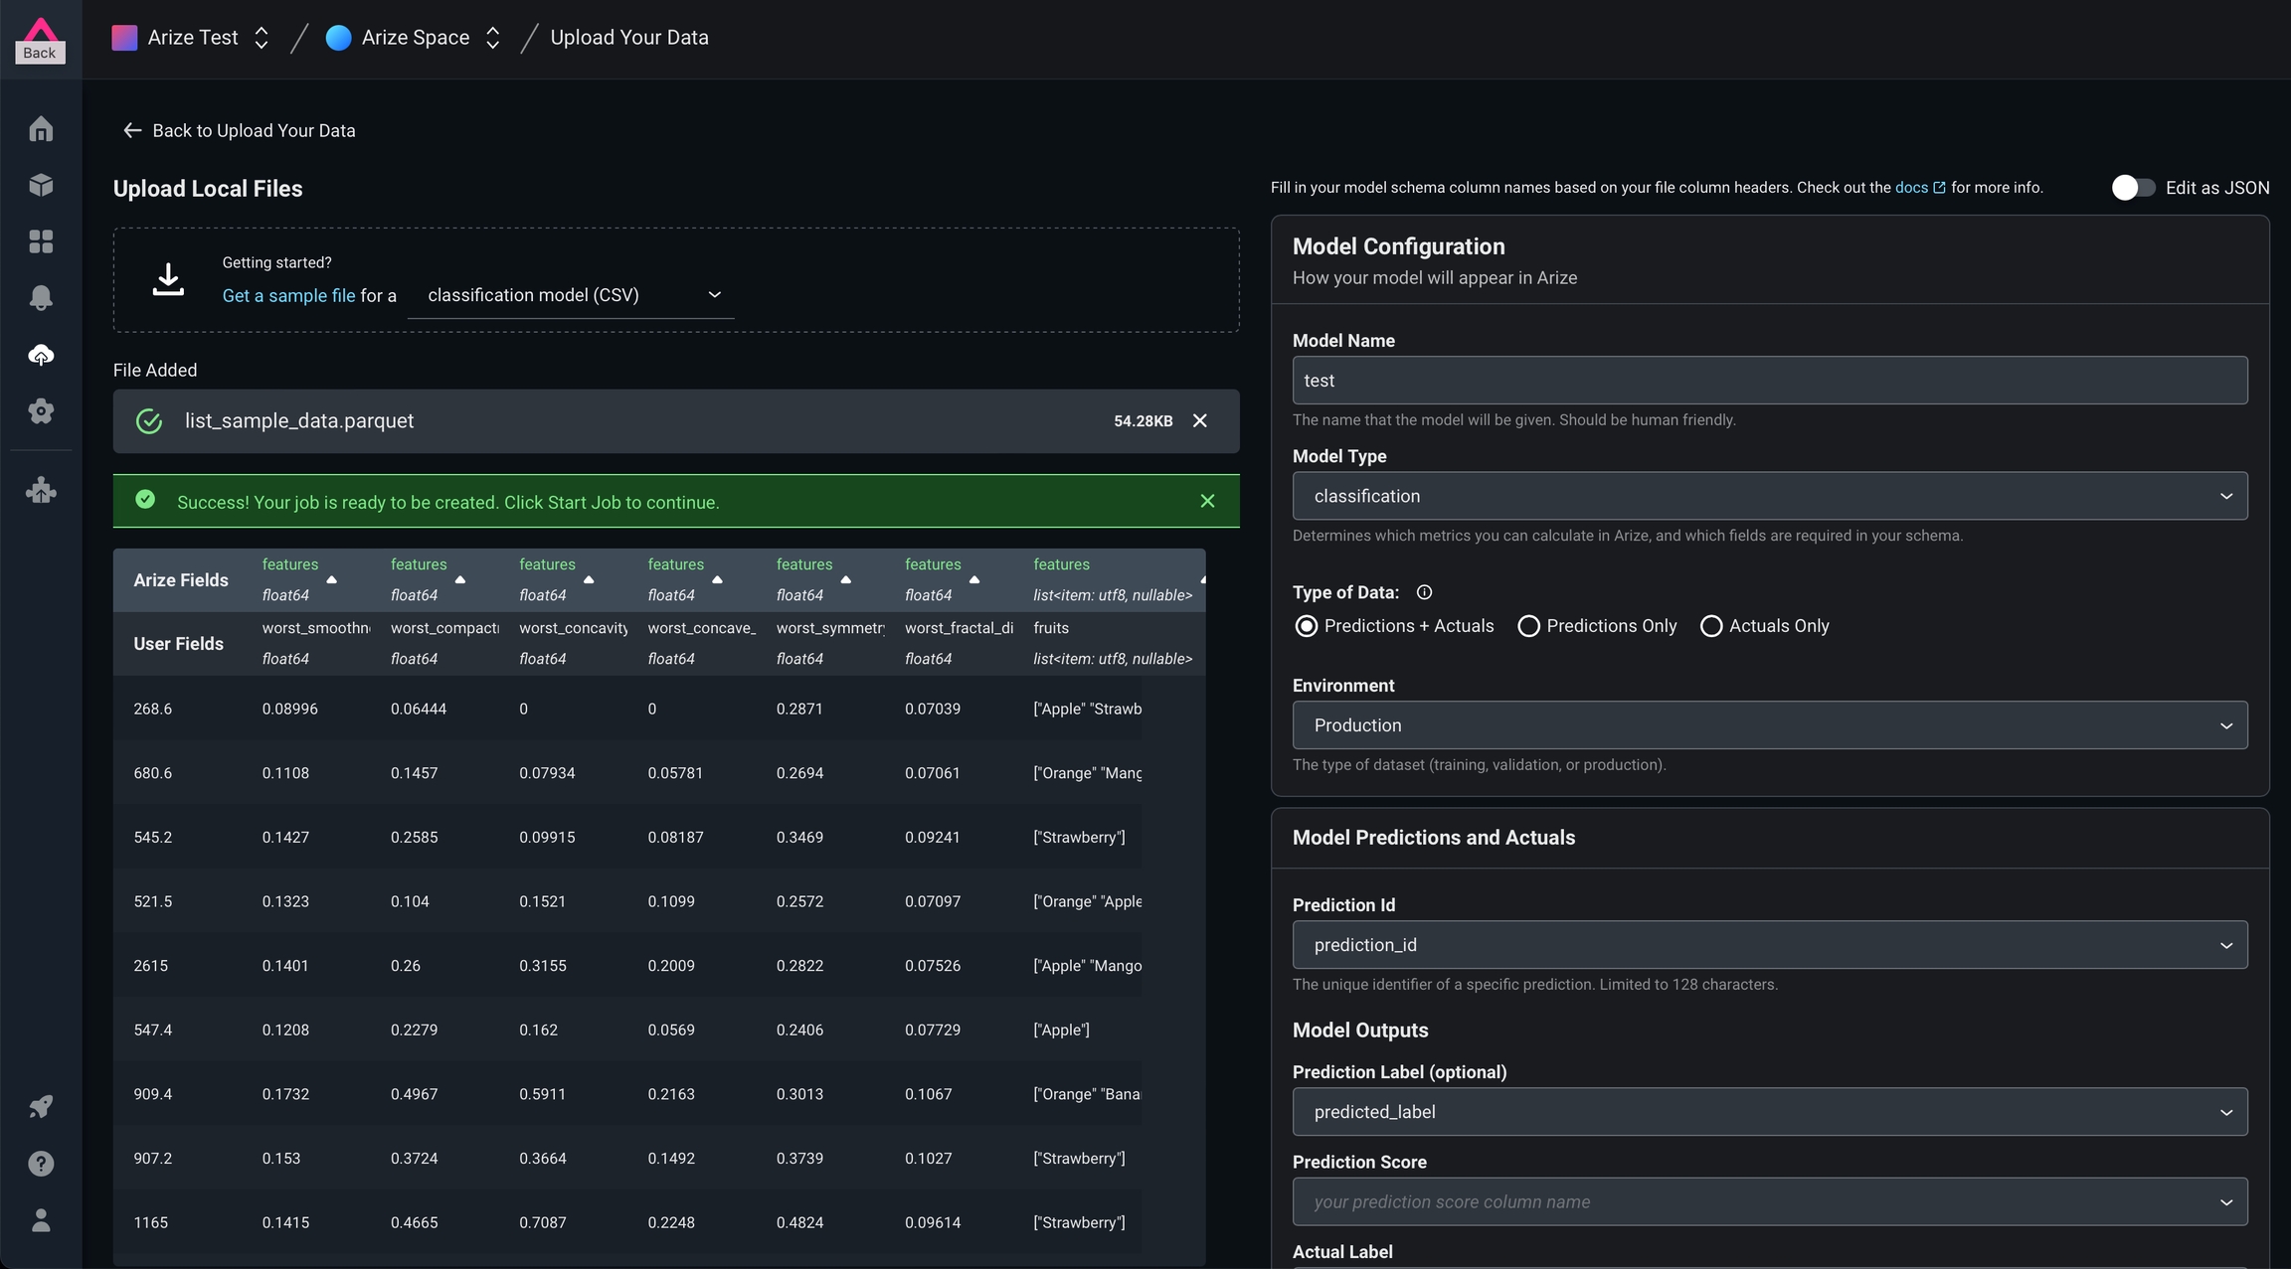Open the help question mark icon

[41, 1163]
